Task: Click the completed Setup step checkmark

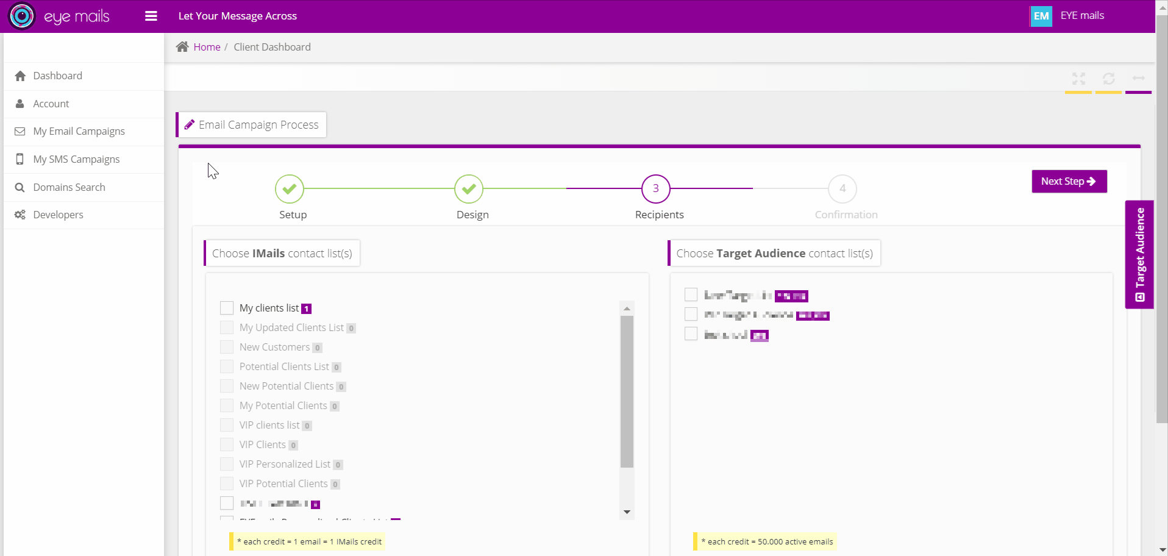Action: (290, 189)
